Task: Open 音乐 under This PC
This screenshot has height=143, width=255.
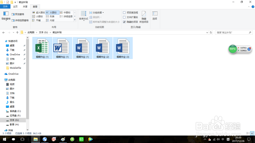Action: (x=12, y=102)
